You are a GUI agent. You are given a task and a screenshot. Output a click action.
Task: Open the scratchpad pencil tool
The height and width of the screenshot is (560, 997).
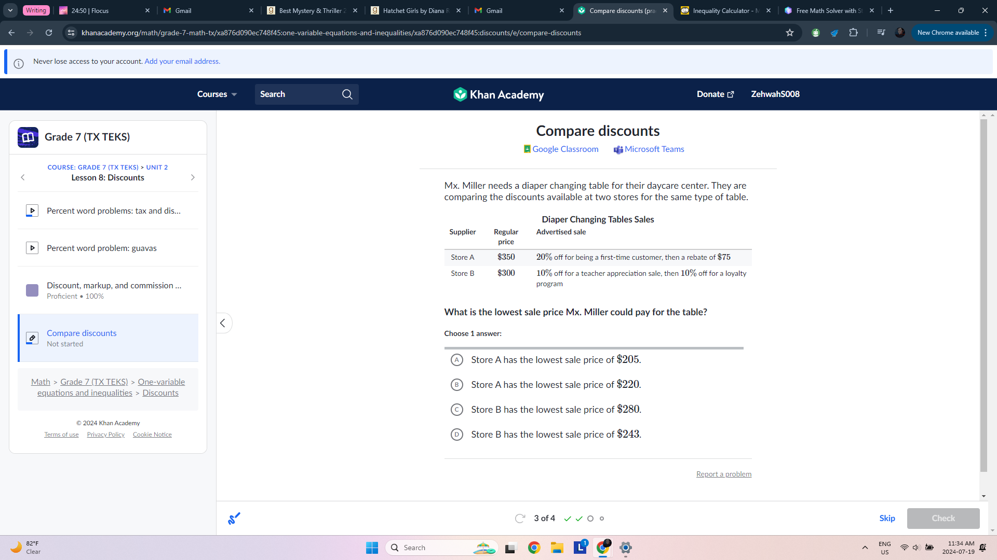pyautogui.click(x=234, y=518)
